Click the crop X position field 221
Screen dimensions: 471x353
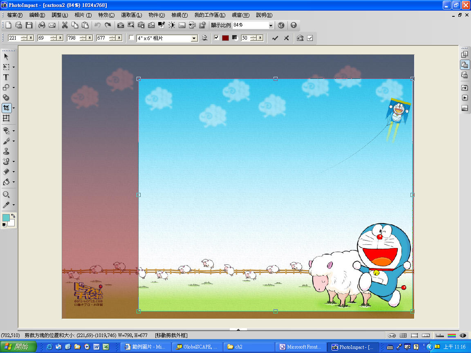pos(14,38)
